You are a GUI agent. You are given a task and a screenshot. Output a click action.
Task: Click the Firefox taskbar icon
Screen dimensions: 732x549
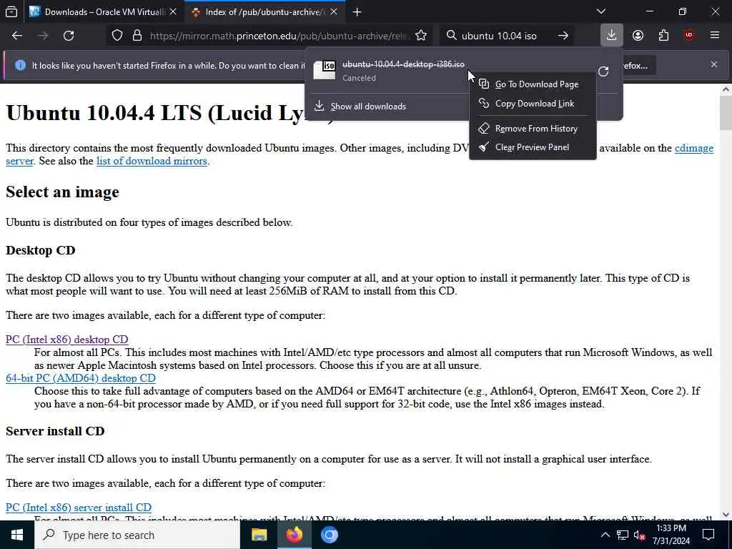(x=294, y=535)
